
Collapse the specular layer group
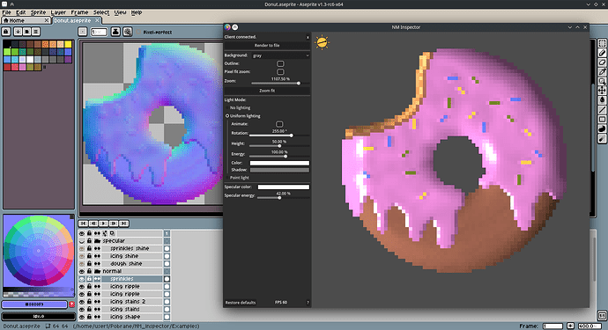click(x=82, y=241)
